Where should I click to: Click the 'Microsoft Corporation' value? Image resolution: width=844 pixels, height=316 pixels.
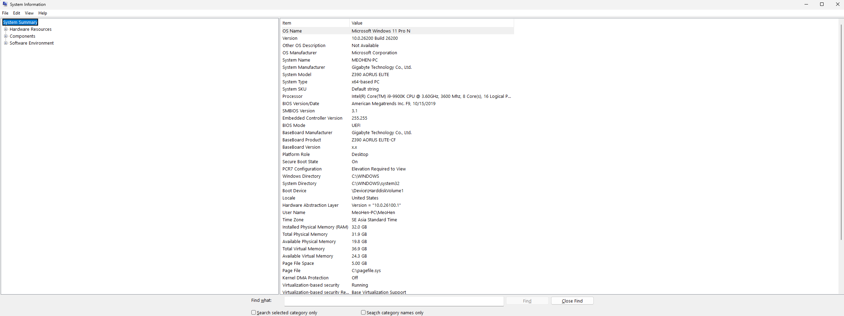point(374,53)
